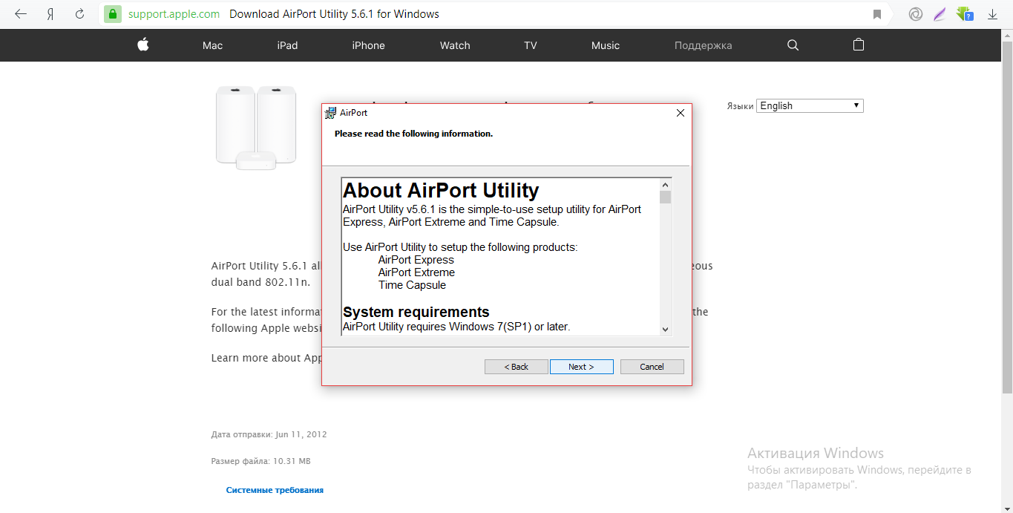Open the shopping bag icon
Image resolution: width=1013 pixels, height=513 pixels.
click(x=859, y=45)
